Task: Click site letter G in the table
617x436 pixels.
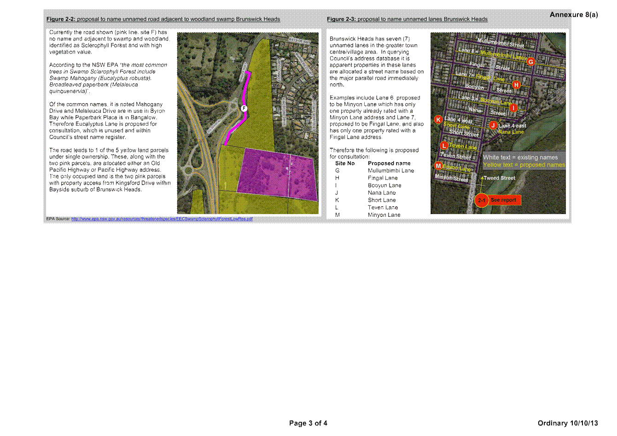Action: (338, 171)
